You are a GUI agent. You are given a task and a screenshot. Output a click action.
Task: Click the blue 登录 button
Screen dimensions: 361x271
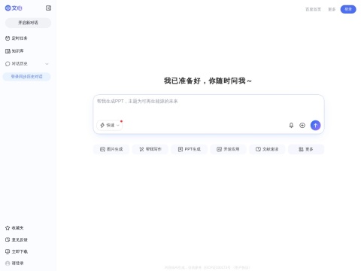[348, 9]
